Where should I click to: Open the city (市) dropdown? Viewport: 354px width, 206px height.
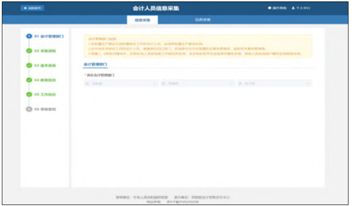point(198,83)
